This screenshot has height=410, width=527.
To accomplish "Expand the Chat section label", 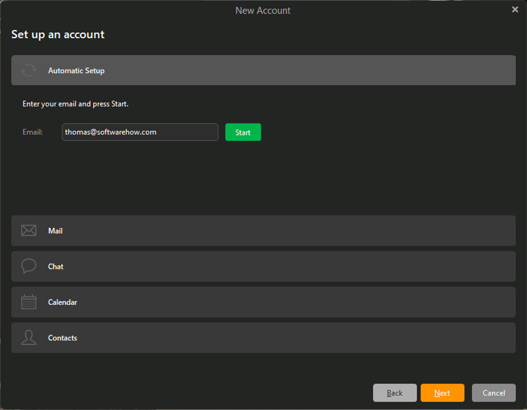I will (56, 267).
